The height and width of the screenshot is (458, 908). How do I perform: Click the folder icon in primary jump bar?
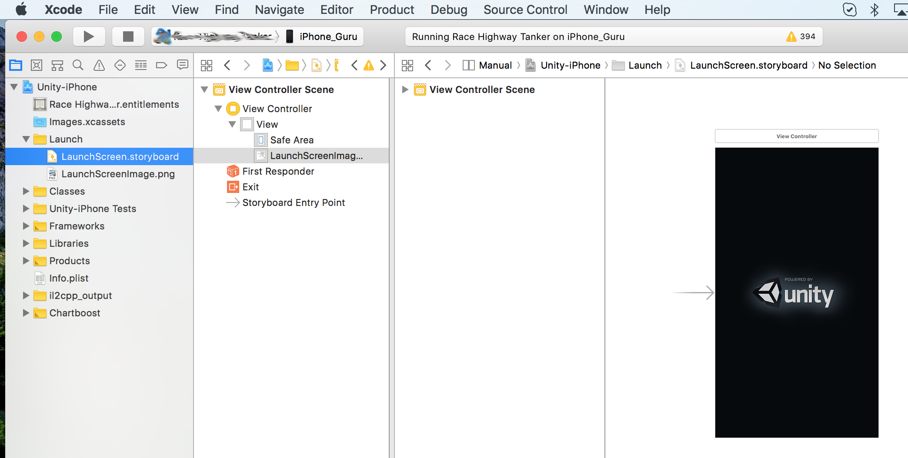(292, 66)
